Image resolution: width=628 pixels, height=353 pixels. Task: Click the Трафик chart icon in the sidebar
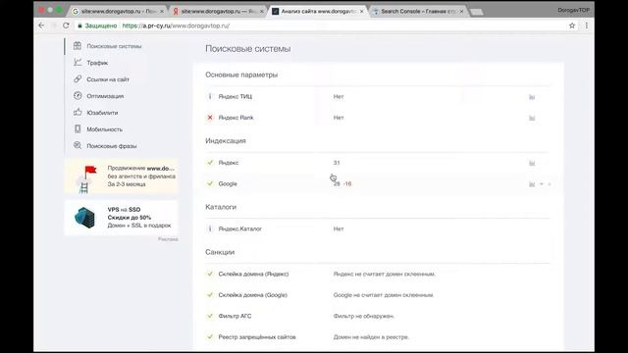(x=78, y=63)
